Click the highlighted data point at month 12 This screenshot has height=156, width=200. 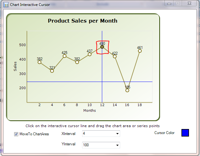click(x=102, y=47)
